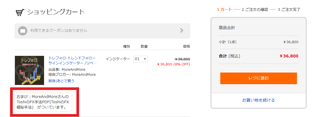The width and height of the screenshot is (319, 117).
Task: Click the ショッピングカート page heading
Action: 56,12
